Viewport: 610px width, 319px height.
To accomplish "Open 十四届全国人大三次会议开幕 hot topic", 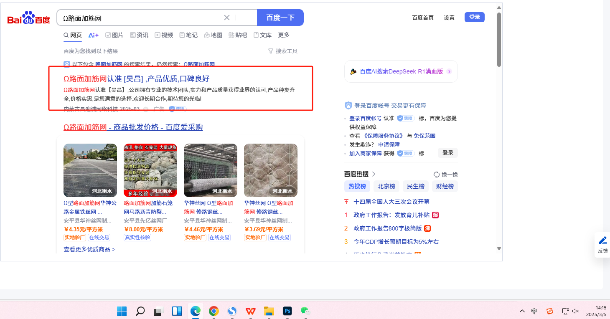I will 391,202.
